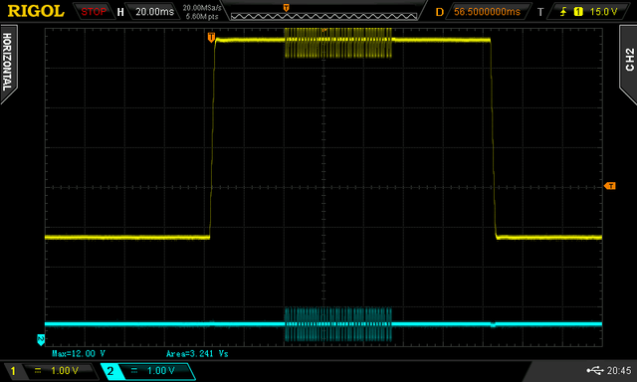Select the cyan channel 2 label

(x=109, y=371)
